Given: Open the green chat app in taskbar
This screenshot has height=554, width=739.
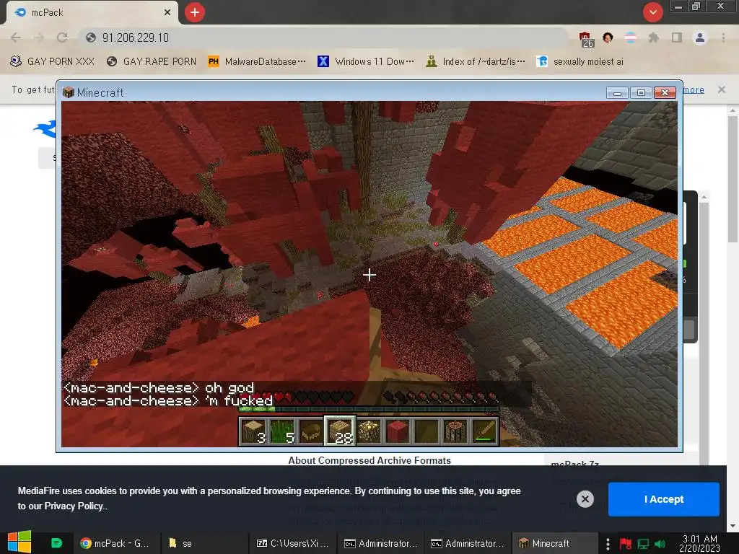Looking at the screenshot, I should pyautogui.click(x=56, y=543).
